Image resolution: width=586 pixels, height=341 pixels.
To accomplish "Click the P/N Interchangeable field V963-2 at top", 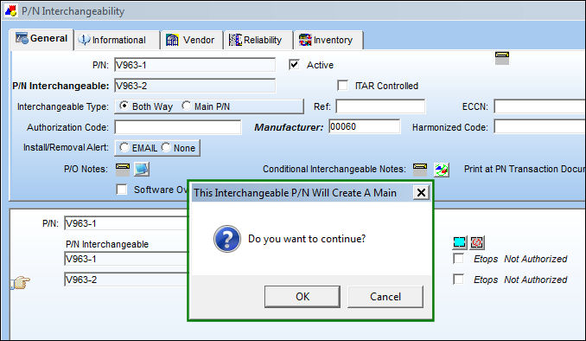I will pos(194,86).
